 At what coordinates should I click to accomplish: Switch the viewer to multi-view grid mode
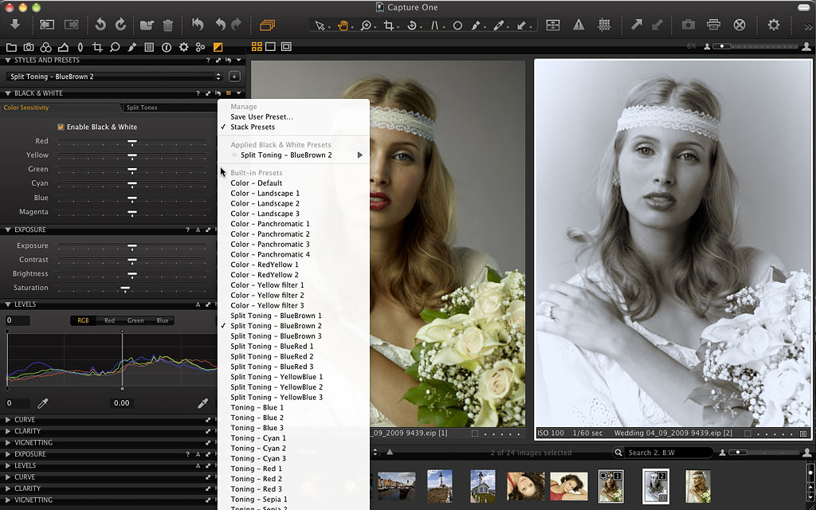pyautogui.click(x=257, y=47)
